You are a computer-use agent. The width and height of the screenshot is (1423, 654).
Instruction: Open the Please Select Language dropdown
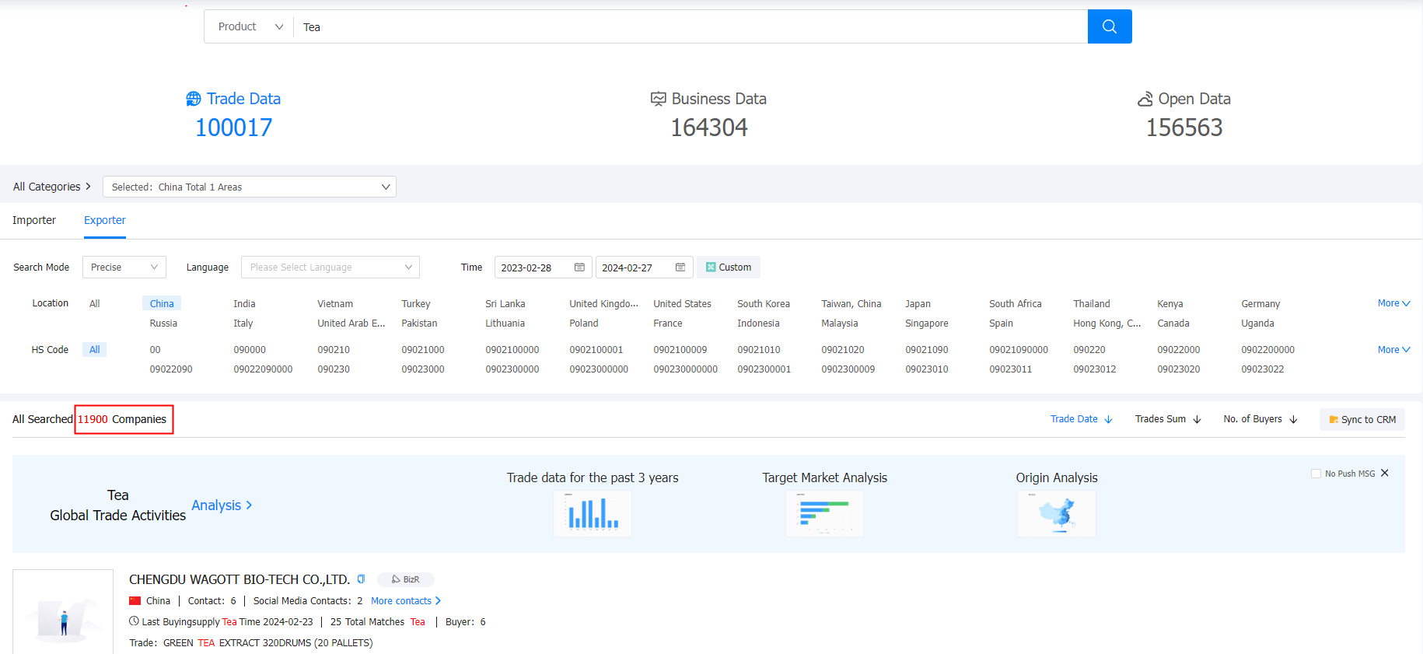330,268
